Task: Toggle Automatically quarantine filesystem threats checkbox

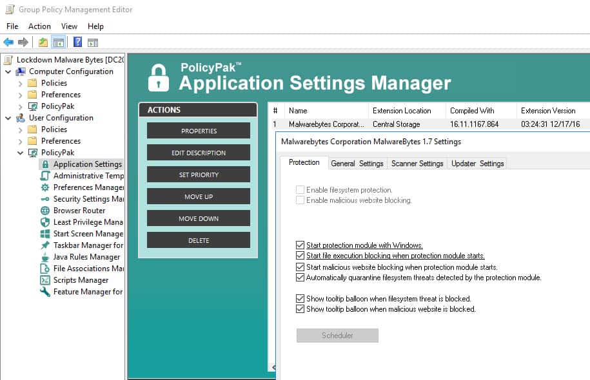Action: click(300, 278)
